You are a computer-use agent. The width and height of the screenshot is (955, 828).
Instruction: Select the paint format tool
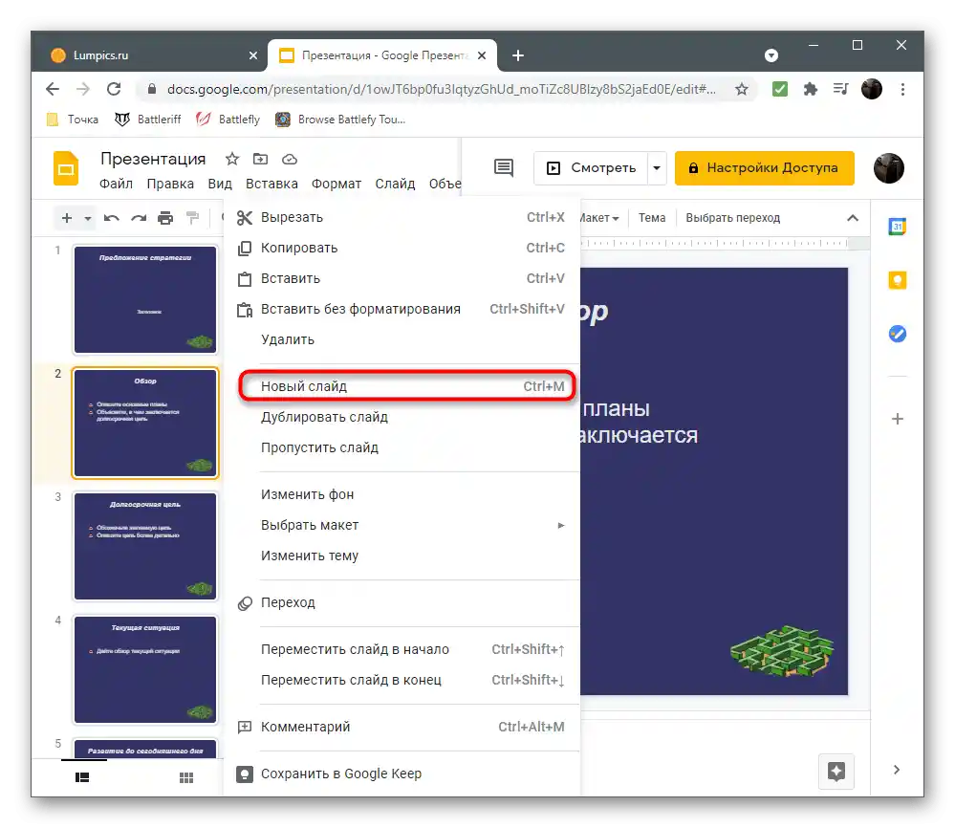(192, 218)
